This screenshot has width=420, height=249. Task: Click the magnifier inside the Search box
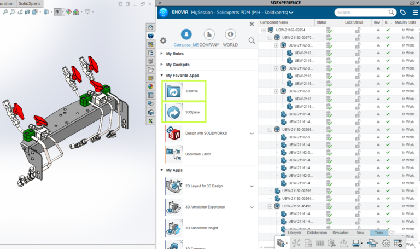[x=392, y=13]
